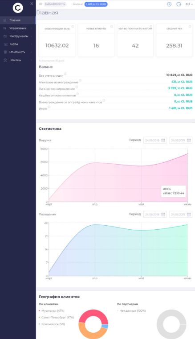The image size is (195, 339).
Task: Click the new clients value 16
Action: (x=96, y=45)
